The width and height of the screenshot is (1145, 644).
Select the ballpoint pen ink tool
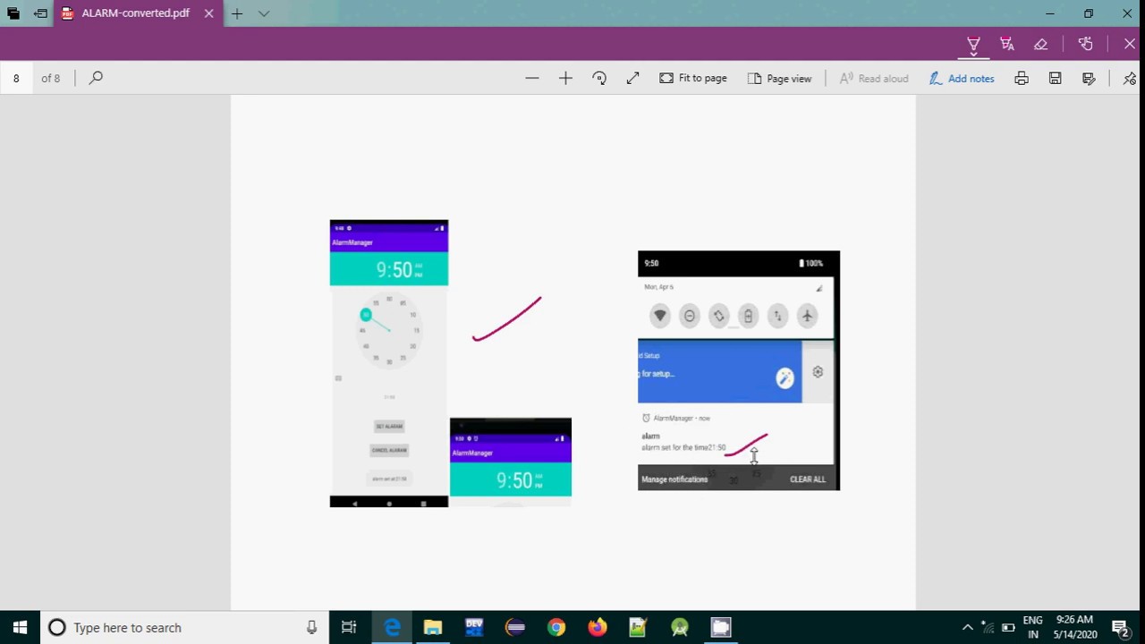[x=973, y=44]
